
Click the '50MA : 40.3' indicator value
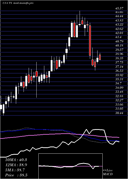(16, 160)
